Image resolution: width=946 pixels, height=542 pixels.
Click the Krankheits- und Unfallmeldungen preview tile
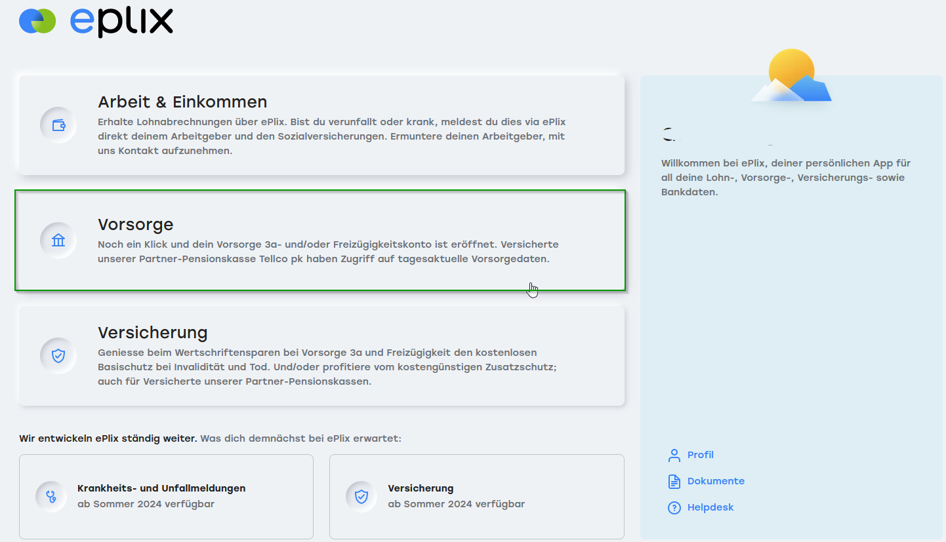point(166,496)
